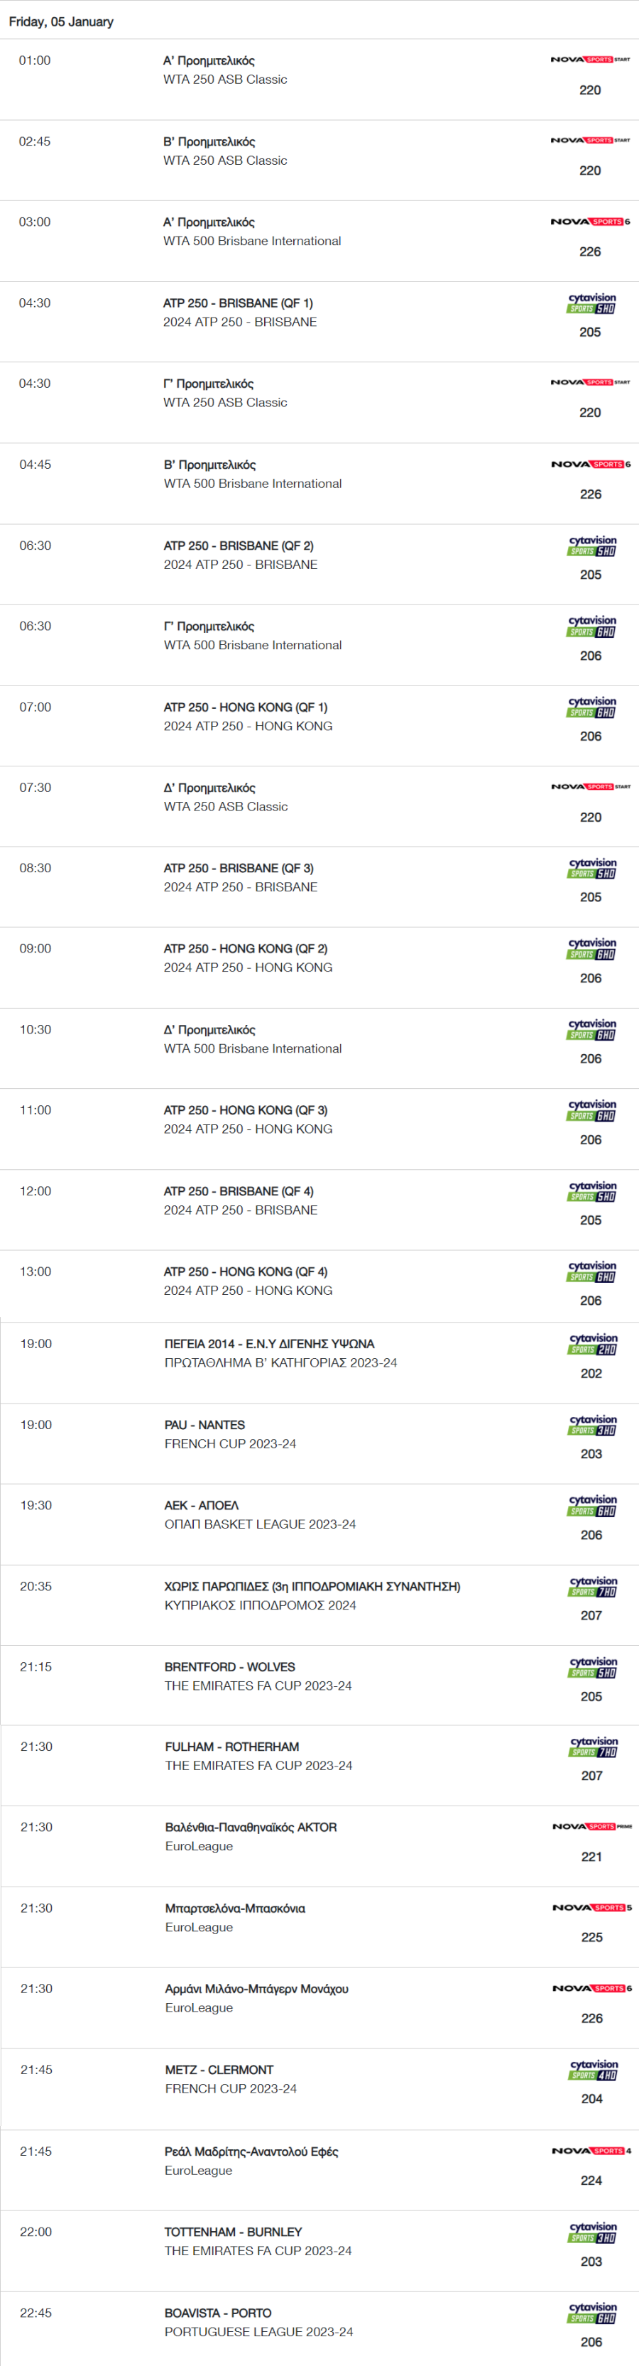
Task: Click Nova Sports Start logo at 01:00
Action: 590,59
